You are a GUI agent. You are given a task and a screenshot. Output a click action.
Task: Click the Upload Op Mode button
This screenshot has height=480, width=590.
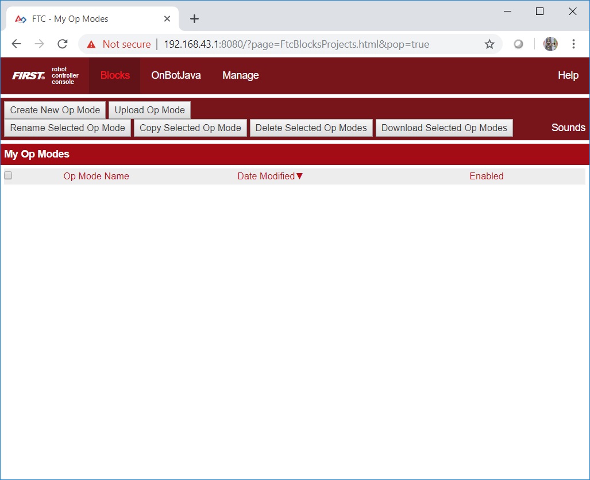tap(149, 110)
